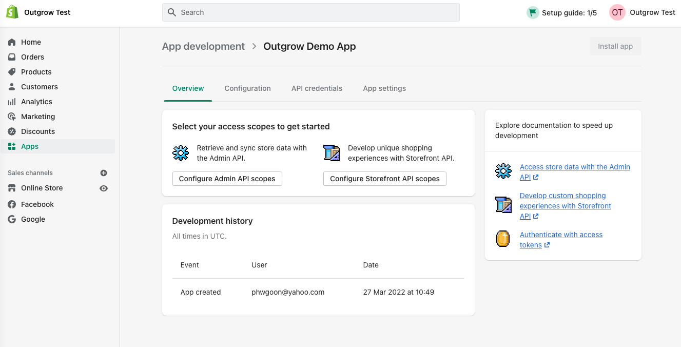Image resolution: width=681 pixels, height=347 pixels.
Task: Click the Google channel icon
Action: click(12, 219)
